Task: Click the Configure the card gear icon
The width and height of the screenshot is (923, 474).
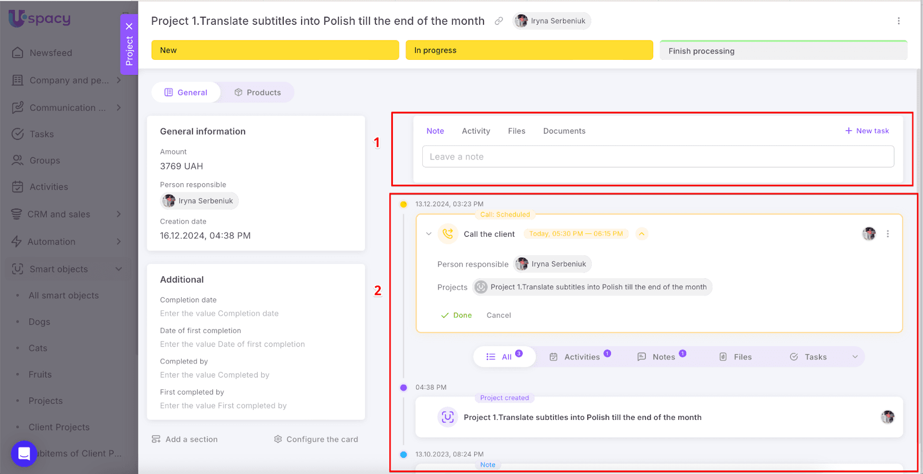Action: point(278,439)
